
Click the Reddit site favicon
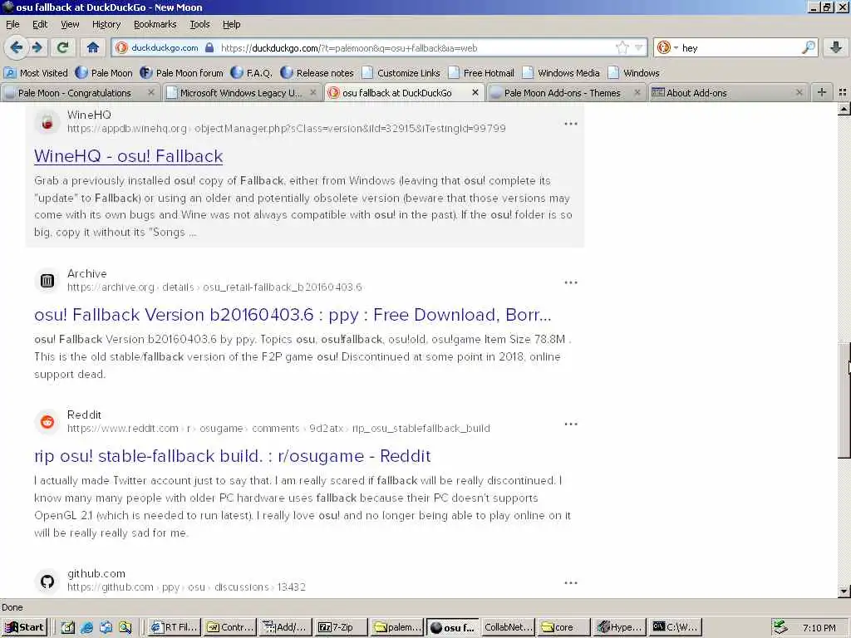(x=47, y=421)
